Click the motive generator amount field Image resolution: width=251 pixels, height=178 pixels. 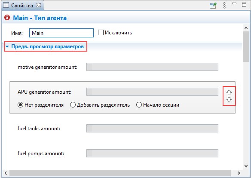tap(152, 67)
